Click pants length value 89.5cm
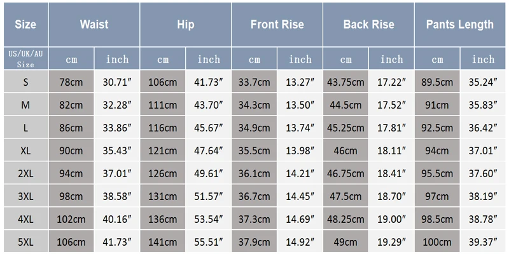Viewport: 509px width, 254px height. [x=437, y=82]
